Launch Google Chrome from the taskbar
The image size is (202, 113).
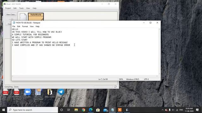click(83, 110)
